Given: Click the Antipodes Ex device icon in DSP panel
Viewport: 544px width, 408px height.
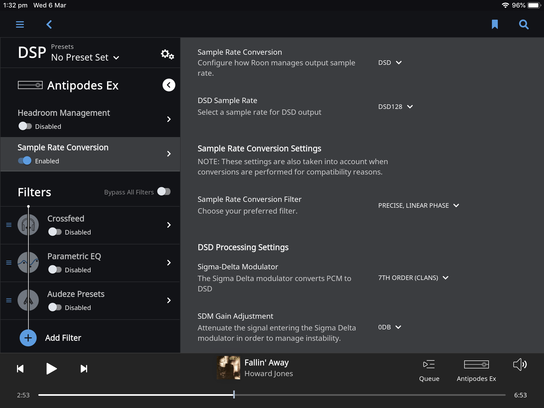Looking at the screenshot, I should (x=30, y=85).
